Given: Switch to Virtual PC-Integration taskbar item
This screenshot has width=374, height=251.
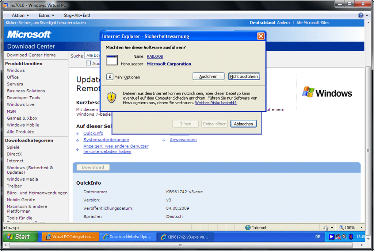Looking at the screenshot, I should (70, 237).
